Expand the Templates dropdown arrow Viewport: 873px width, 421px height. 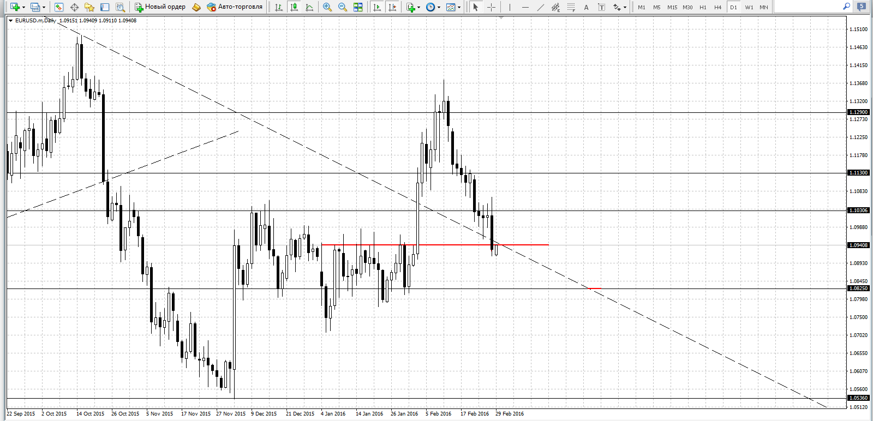click(x=459, y=7)
